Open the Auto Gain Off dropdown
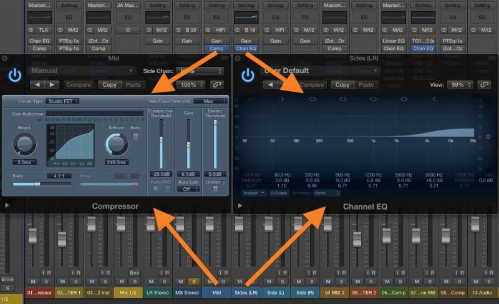The image size is (499, 304). (188, 189)
